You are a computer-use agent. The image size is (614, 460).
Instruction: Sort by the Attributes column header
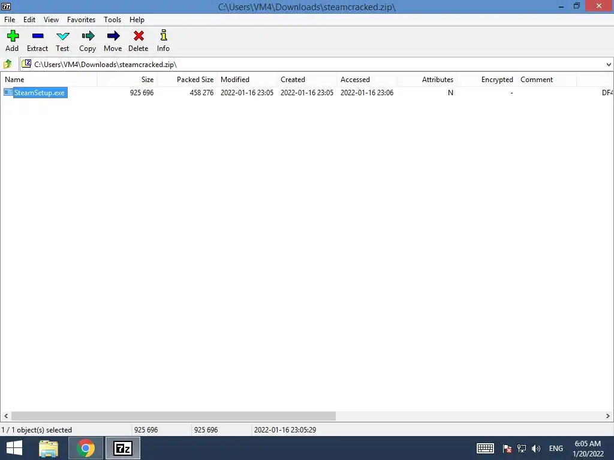tap(426, 80)
